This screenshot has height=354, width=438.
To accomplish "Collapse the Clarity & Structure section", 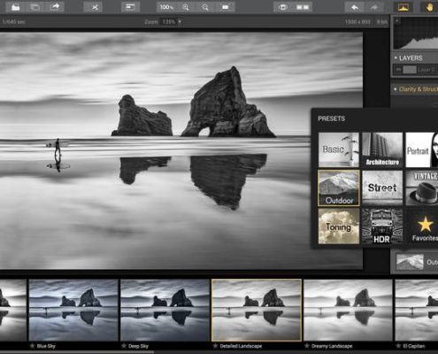I will tap(396, 89).
